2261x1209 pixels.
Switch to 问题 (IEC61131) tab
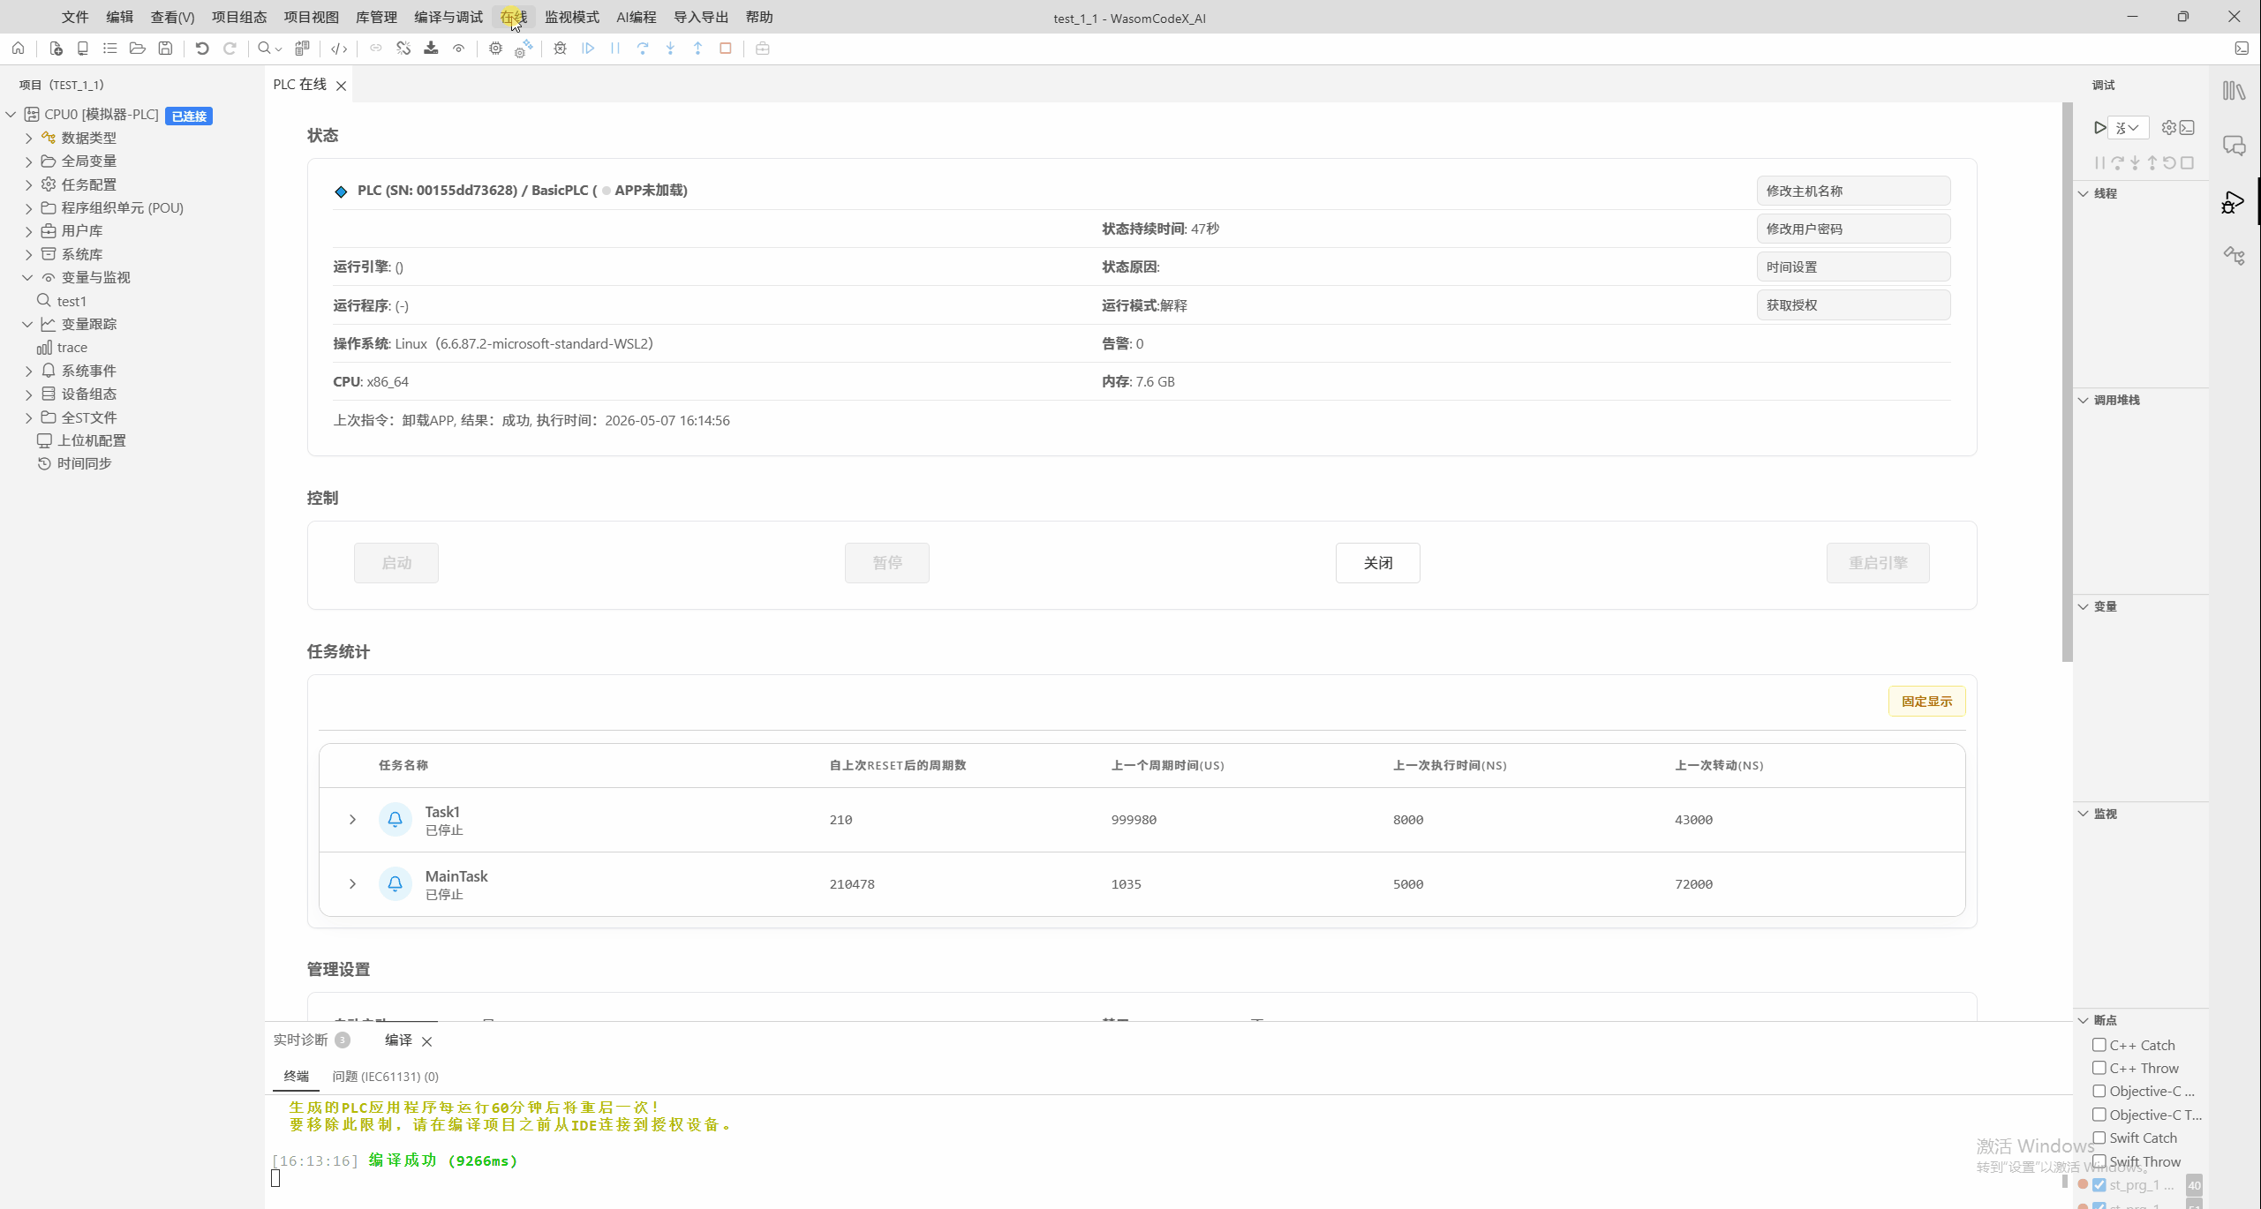pos(385,1077)
